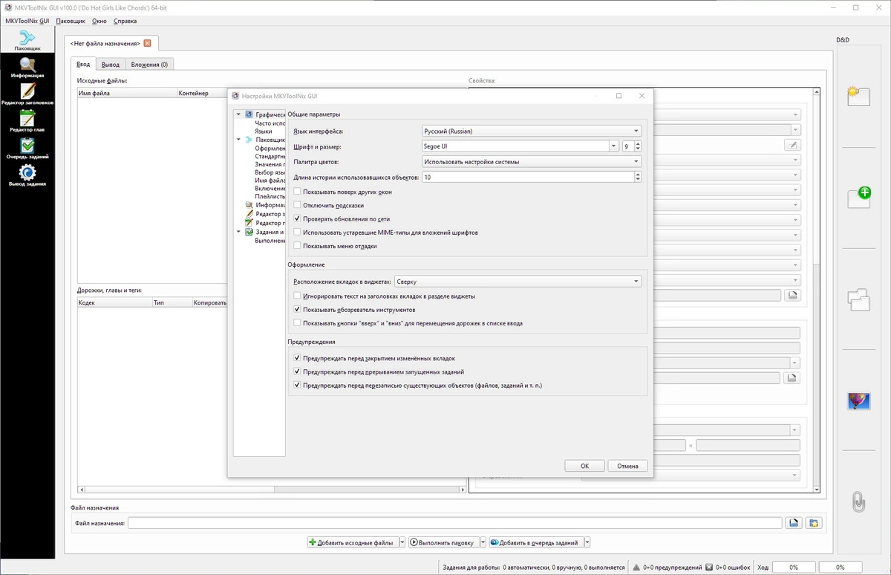This screenshot has height=575, width=891.
Task: Open the Информация tool in the sidebar
Action: (27, 68)
